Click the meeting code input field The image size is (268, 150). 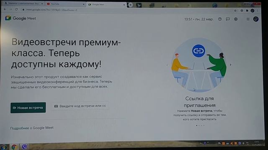[80, 106]
